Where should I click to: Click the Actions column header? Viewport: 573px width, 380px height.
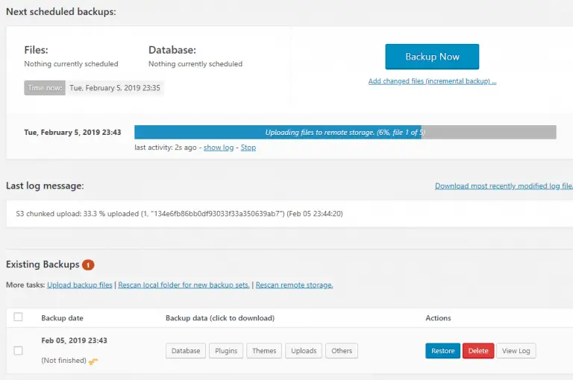(438, 318)
